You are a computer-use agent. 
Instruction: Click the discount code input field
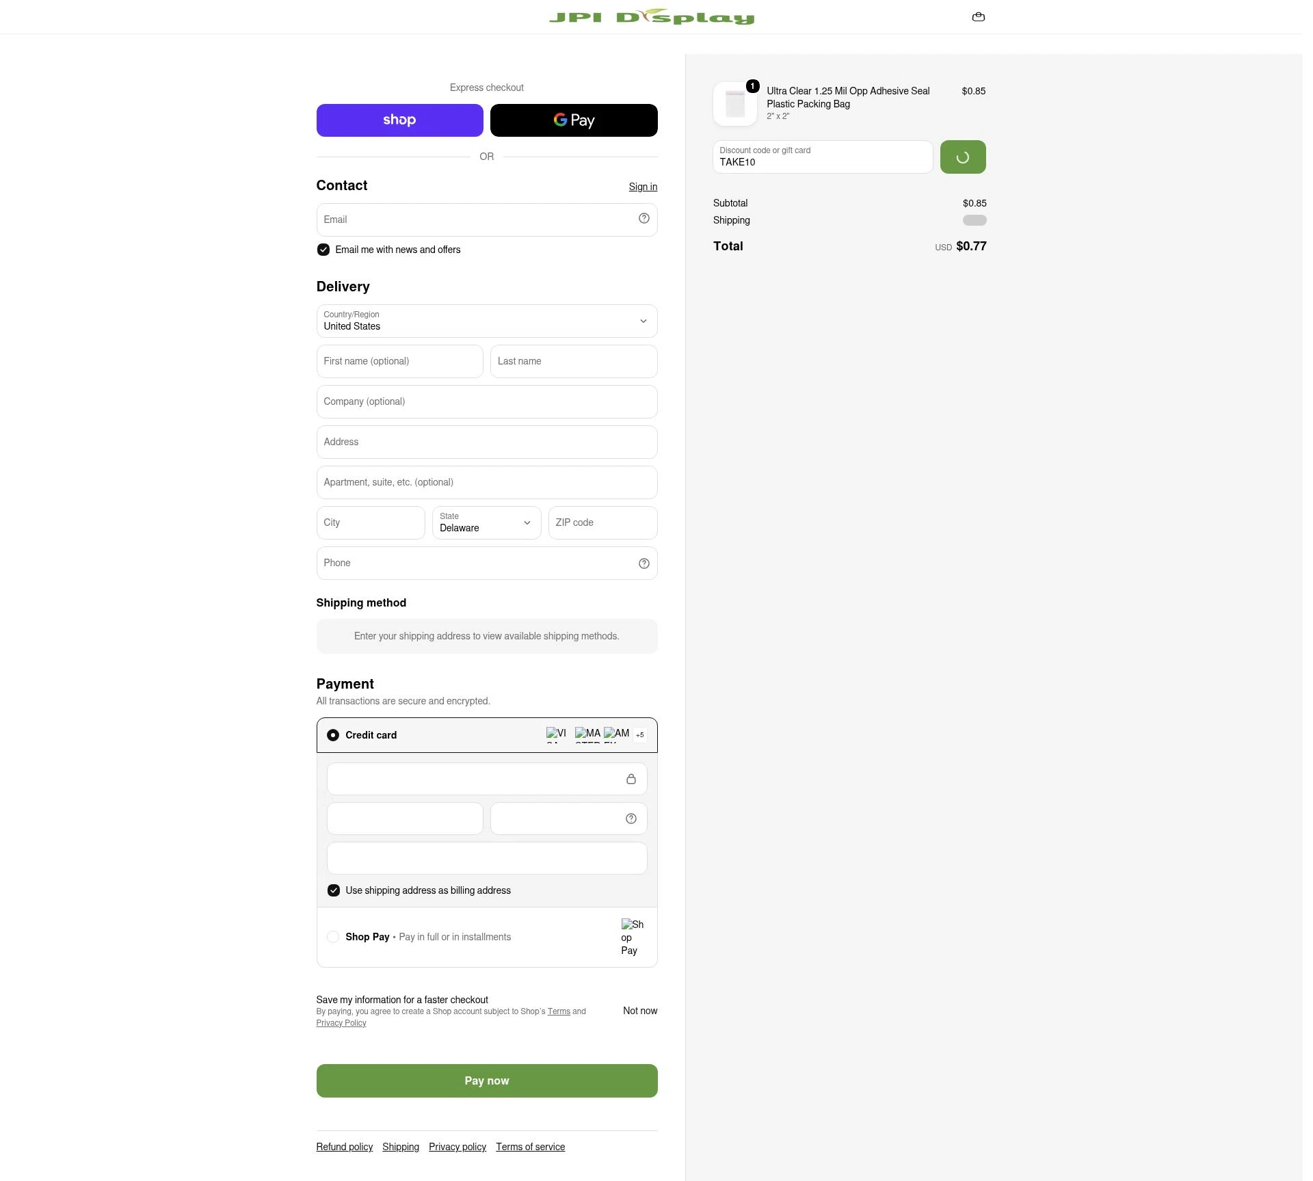pyautogui.click(x=823, y=157)
